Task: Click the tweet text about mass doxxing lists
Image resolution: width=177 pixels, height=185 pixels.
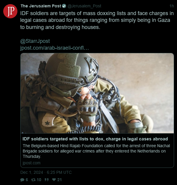Action: pos(97,20)
